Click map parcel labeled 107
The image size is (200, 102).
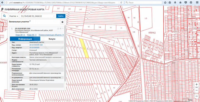(91, 37)
